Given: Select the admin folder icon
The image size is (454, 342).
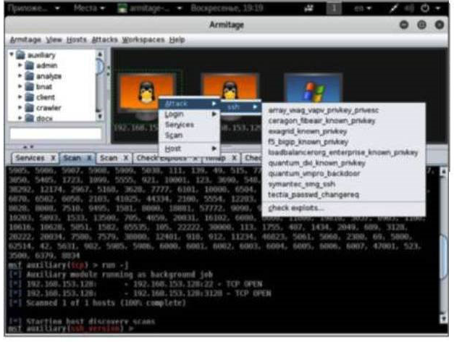Looking at the screenshot, I should (x=29, y=65).
